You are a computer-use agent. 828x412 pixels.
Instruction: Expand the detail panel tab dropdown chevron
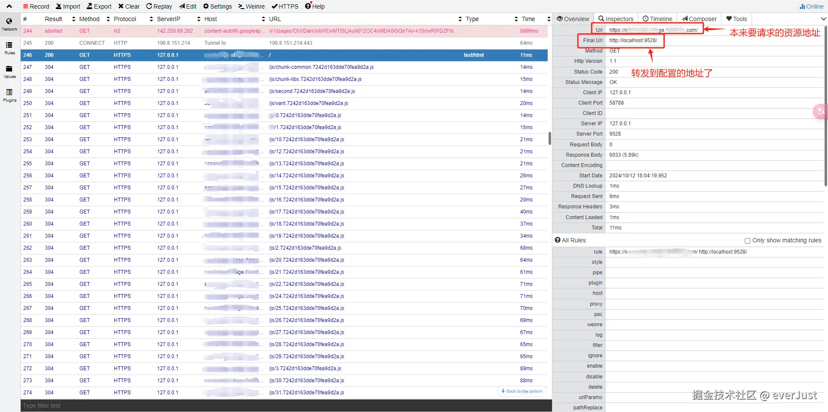823,19
